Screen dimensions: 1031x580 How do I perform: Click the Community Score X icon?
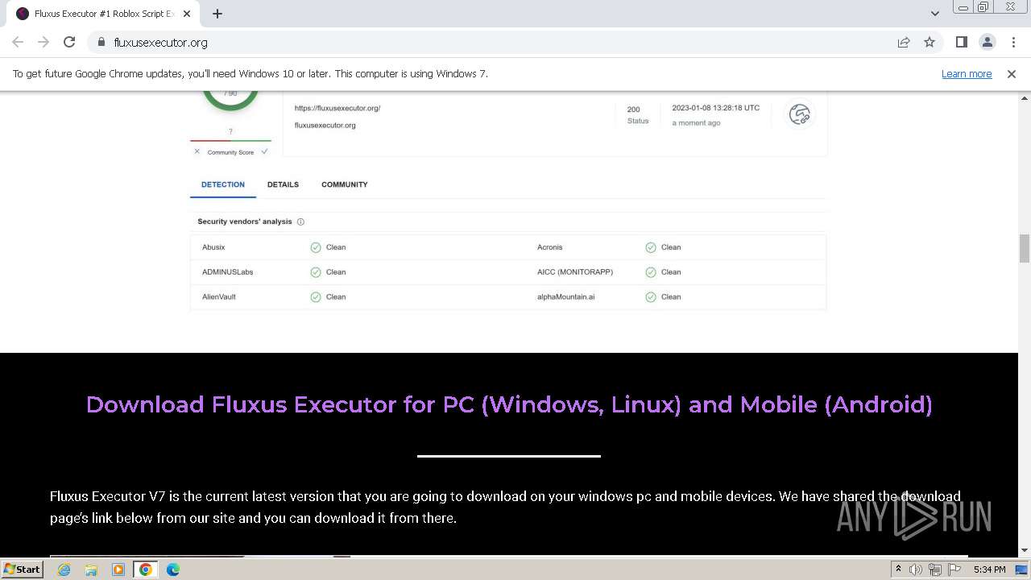197,151
